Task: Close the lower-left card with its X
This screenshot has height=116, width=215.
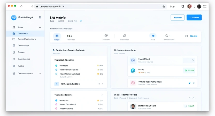Action: click(102, 95)
